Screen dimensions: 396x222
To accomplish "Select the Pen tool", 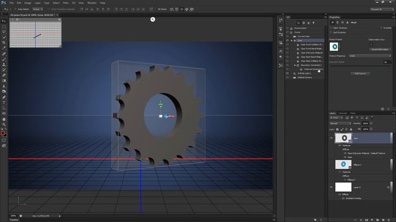I will [4, 97].
